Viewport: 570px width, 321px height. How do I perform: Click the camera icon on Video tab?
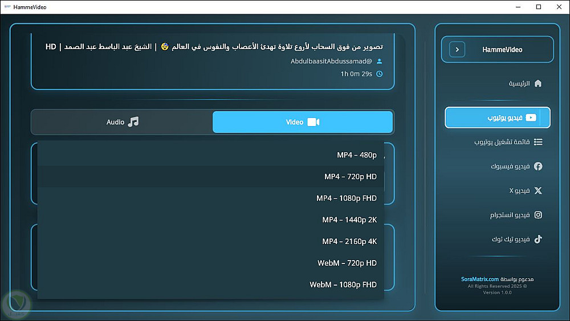(x=313, y=122)
